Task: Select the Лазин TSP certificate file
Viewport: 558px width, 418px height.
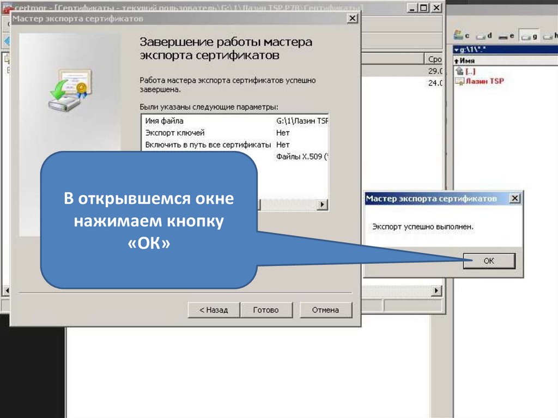Action: click(x=480, y=81)
